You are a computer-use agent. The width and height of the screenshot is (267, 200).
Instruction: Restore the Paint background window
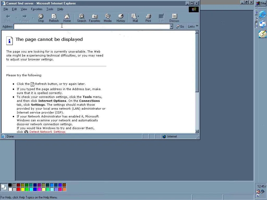[x=247, y=2]
